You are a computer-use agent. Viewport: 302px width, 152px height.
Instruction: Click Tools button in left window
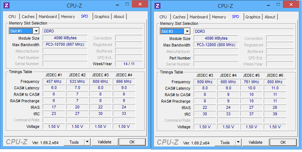[x=74, y=142]
